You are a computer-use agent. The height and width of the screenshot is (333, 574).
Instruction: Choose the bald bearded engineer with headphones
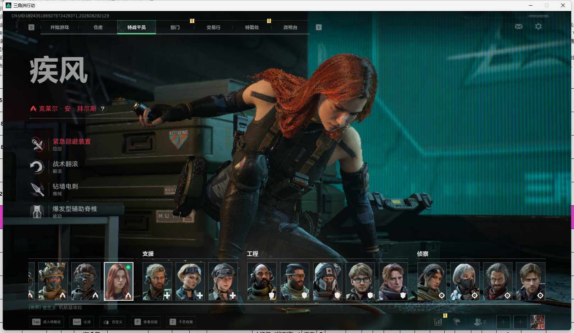262,281
